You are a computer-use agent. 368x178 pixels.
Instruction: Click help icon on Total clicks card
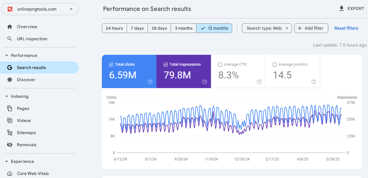click(150, 82)
